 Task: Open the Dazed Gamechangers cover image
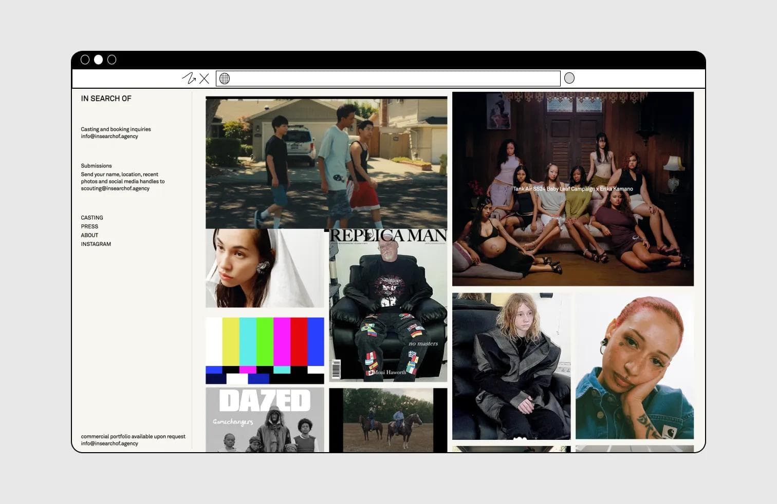tap(265, 420)
